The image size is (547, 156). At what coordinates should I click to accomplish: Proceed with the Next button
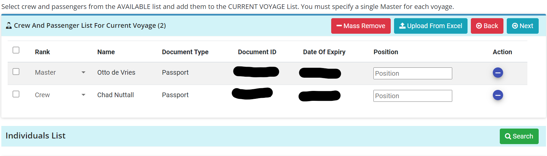pos(522,26)
